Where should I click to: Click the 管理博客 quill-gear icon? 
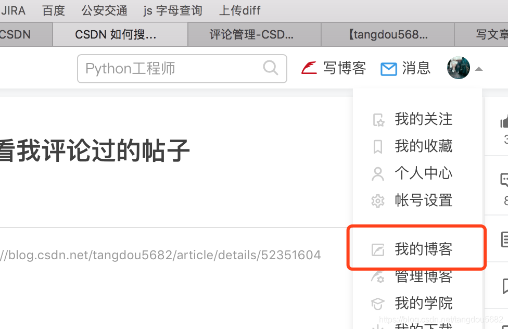378,276
